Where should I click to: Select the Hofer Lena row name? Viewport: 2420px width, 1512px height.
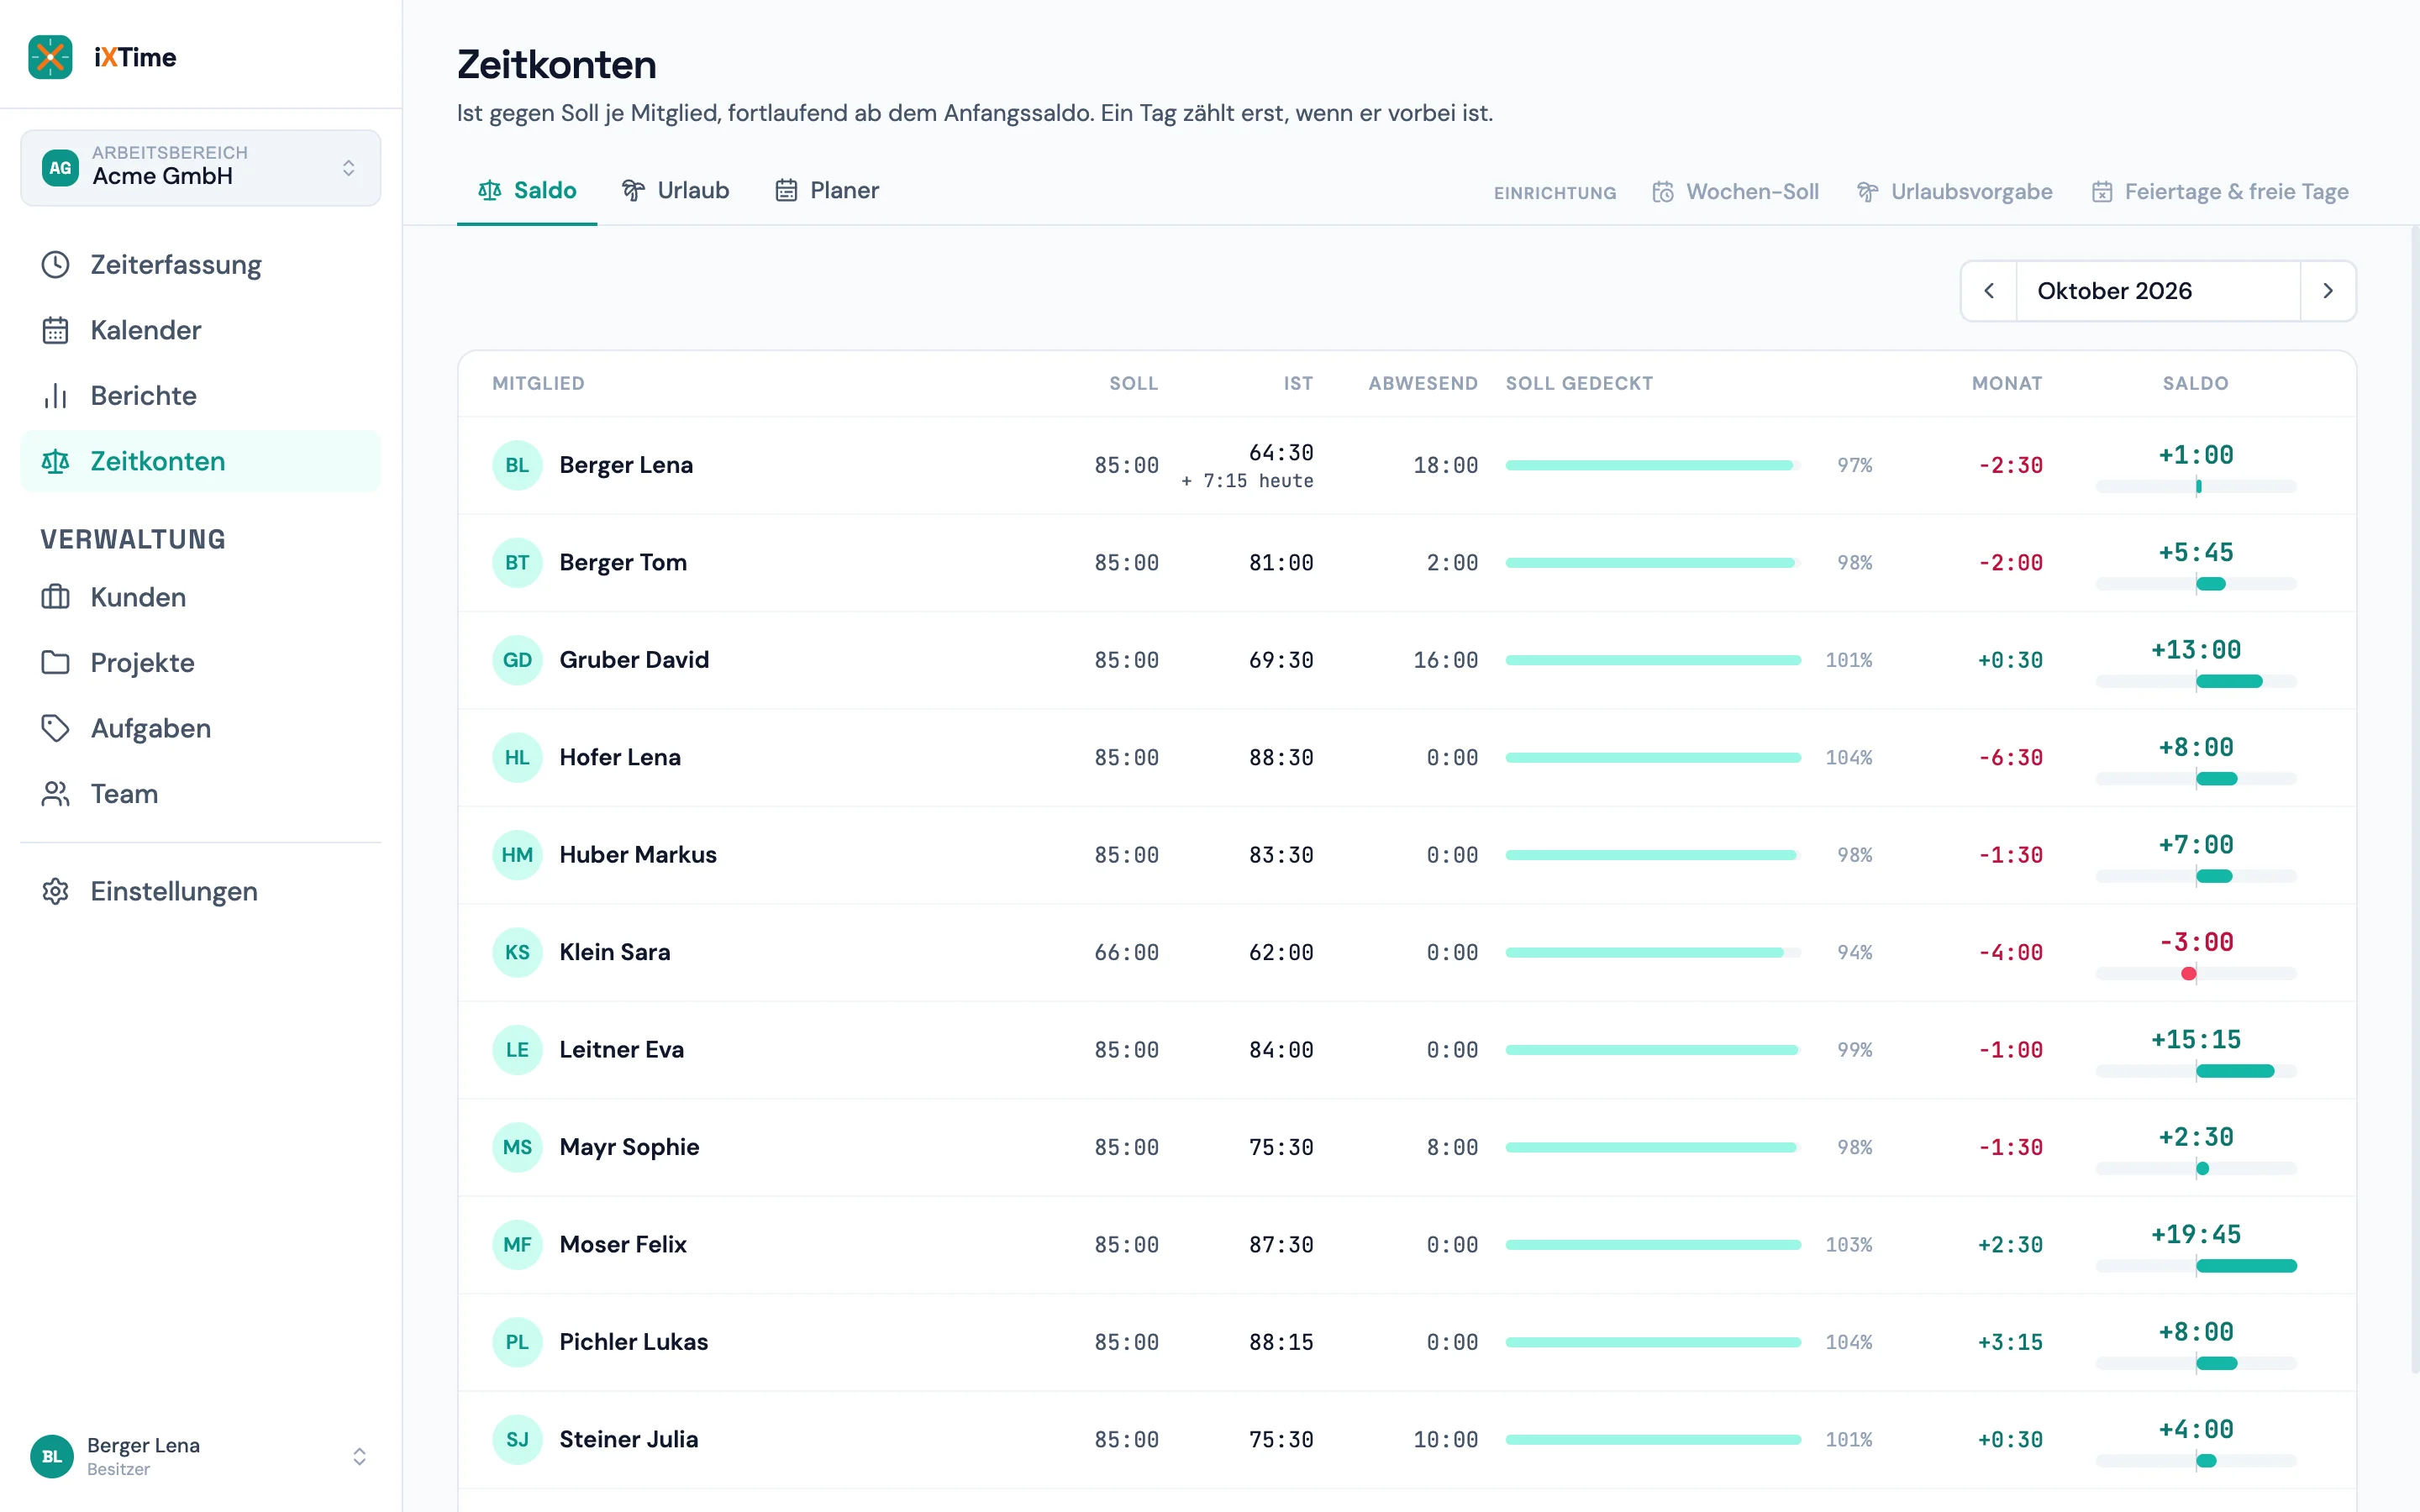coord(620,758)
